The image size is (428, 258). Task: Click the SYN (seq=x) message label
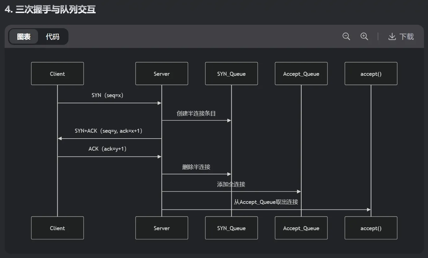pyautogui.click(x=107, y=95)
